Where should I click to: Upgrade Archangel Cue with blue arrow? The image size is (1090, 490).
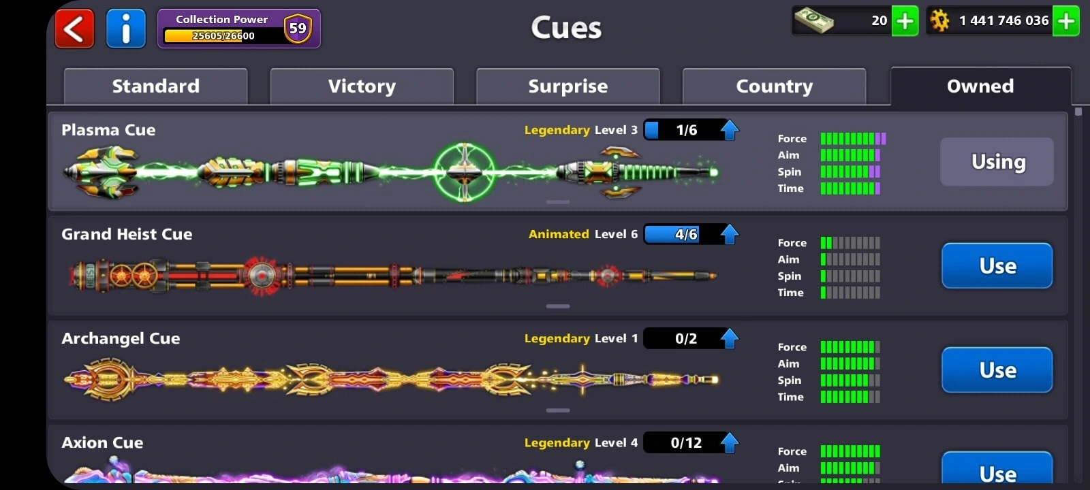point(730,338)
